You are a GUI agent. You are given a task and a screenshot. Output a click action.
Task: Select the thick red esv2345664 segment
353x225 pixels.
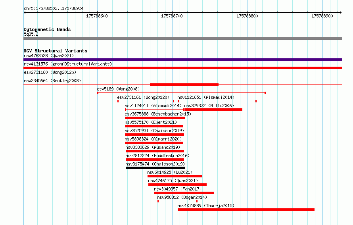pyautogui.click(x=184, y=85)
